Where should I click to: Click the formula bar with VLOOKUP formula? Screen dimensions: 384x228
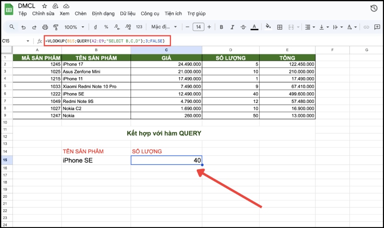point(107,41)
